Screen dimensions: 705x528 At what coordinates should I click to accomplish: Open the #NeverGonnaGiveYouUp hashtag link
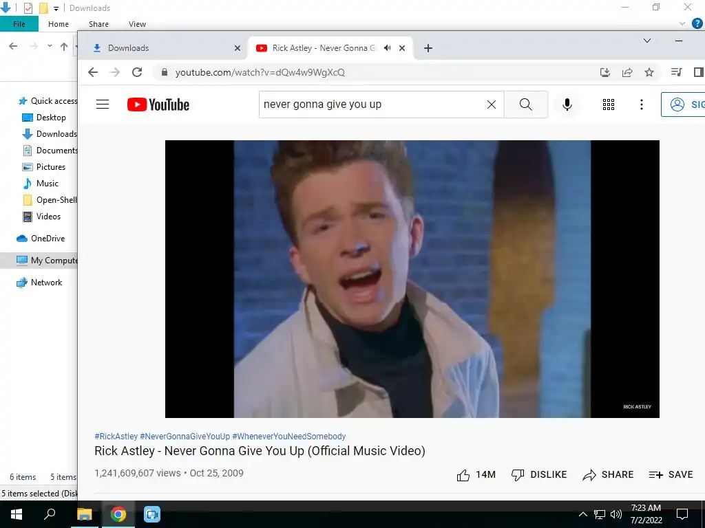[x=185, y=437]
